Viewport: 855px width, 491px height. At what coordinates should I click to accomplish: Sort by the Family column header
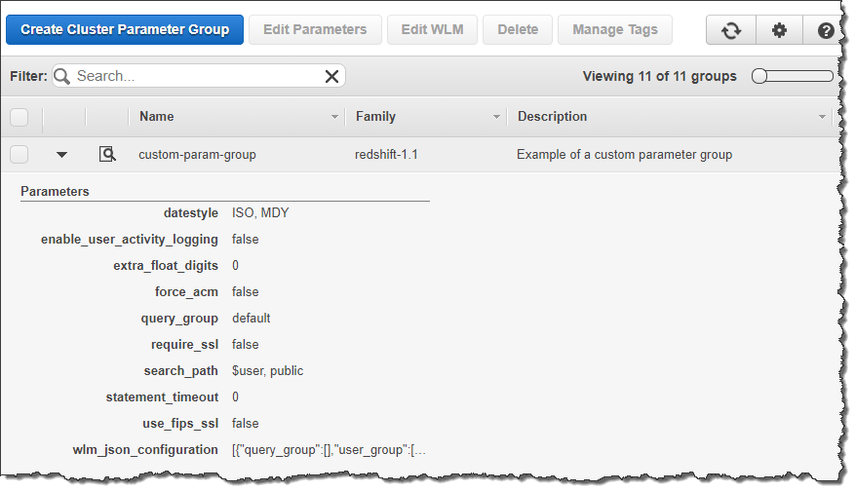(375, 117)
